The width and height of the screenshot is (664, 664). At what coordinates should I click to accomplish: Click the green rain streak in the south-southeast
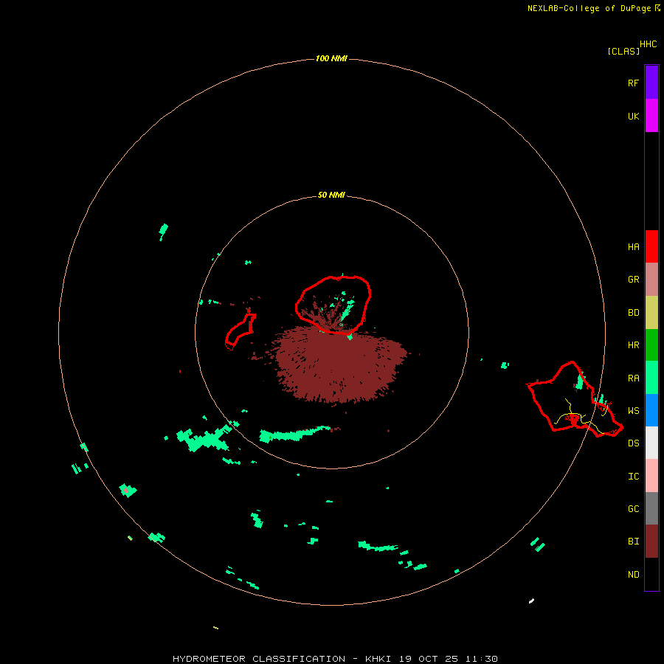click(x=378, y=547)
